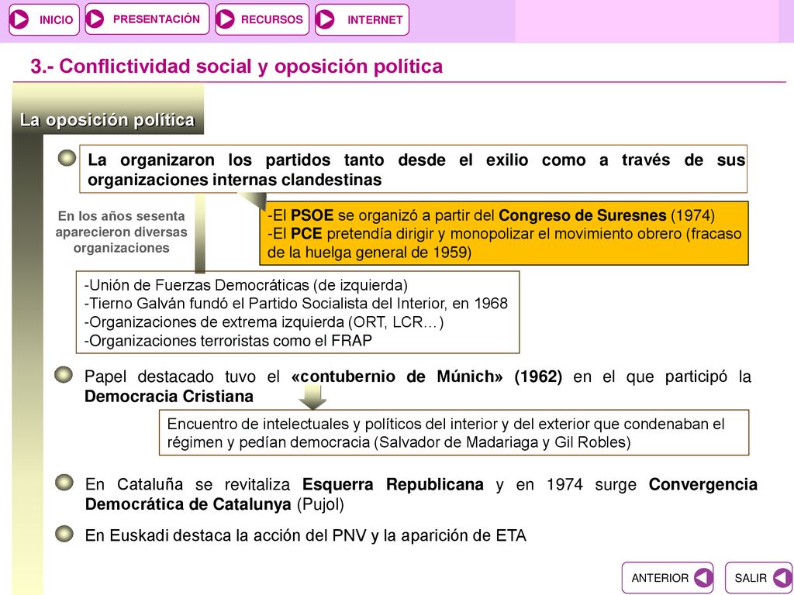
Task: Click the bullet beside 'Papel destacado tuvo'
Action: [x=64, y=375]
